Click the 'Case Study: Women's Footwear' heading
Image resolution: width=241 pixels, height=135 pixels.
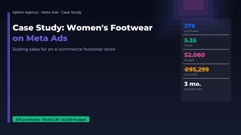83,28
